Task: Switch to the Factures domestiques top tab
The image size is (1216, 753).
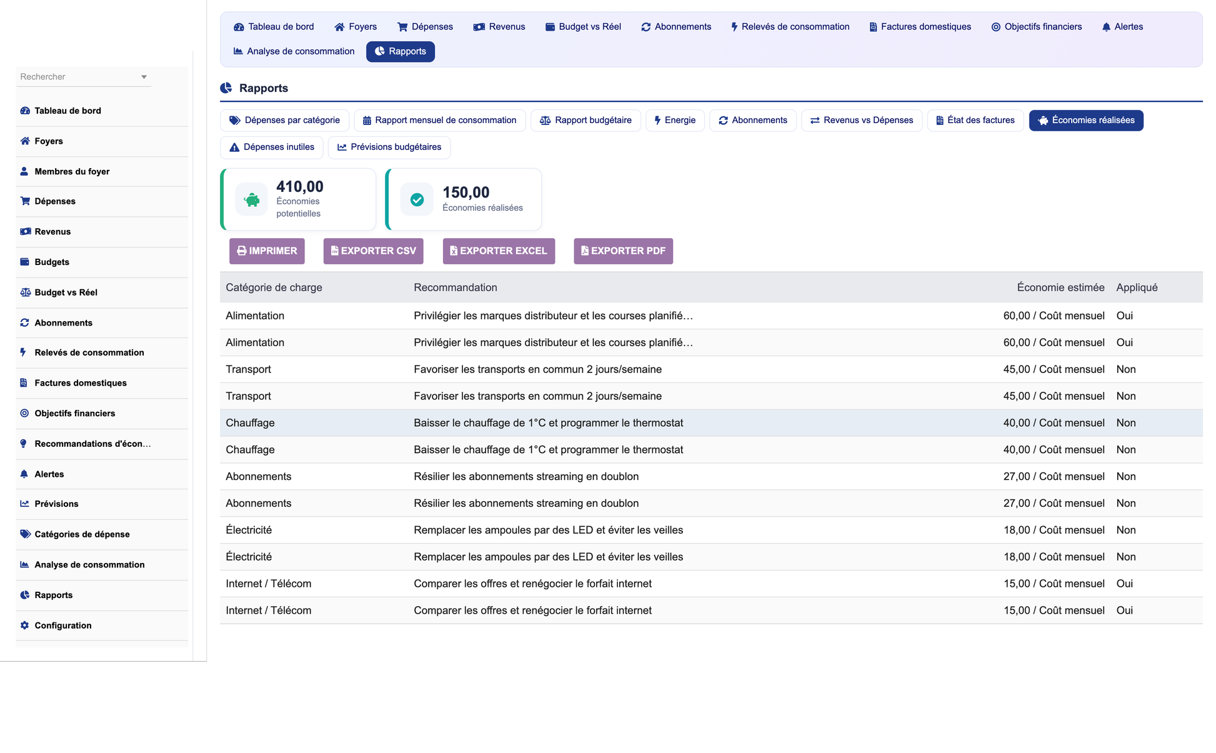Action: [920, 27]
